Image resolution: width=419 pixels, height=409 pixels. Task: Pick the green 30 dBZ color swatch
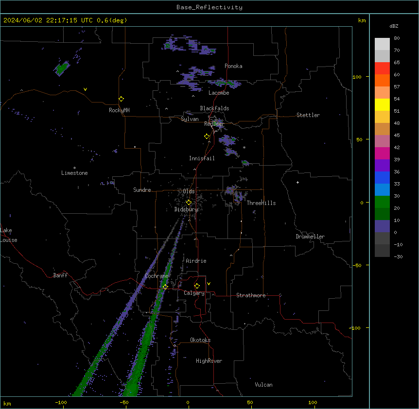click(x=382, y=202)
